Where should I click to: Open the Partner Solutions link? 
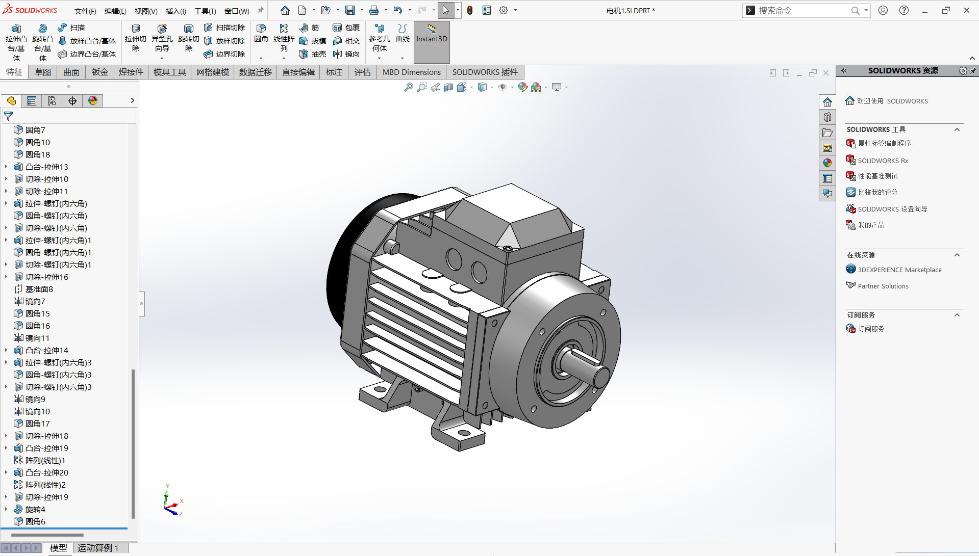(883, 286)
